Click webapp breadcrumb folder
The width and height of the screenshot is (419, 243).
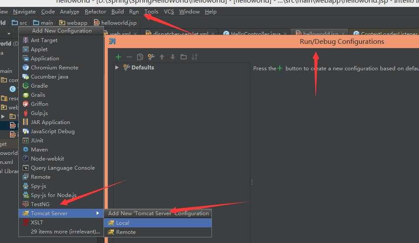(73, 23)
